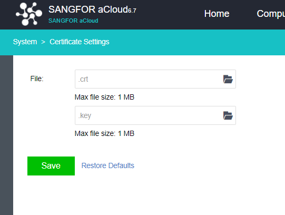Image resolution: width=285 pixels, height=215 pixels.
Task: Select Certificate Settings breadcrumb item
Action: [x=80, y=42]
